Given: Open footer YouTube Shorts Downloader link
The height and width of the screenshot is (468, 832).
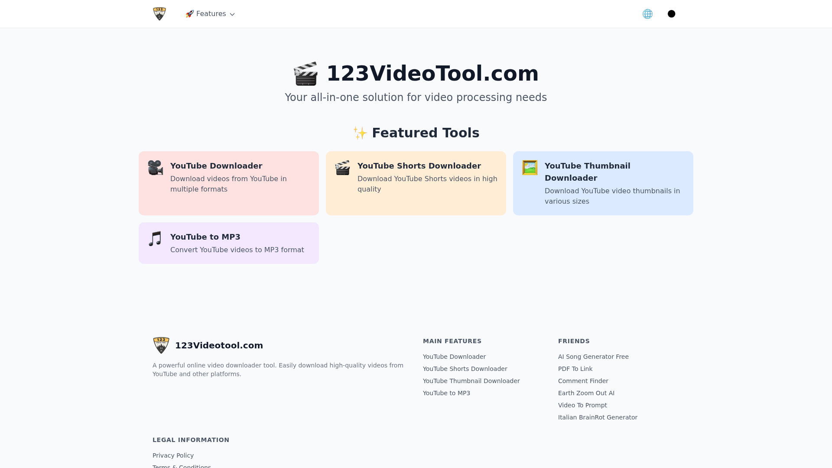Looking at the screenshot, I should click(465, 369).
